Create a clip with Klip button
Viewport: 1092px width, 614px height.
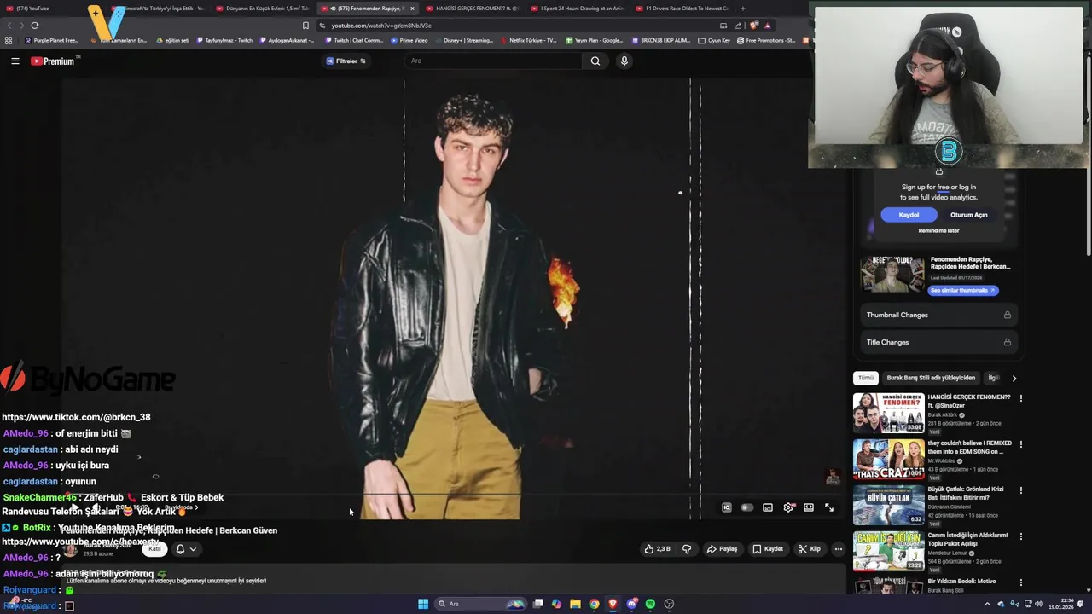click(809, 549)
